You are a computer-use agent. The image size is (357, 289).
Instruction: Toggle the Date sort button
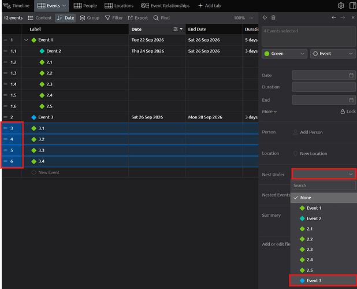click(65, 18)
